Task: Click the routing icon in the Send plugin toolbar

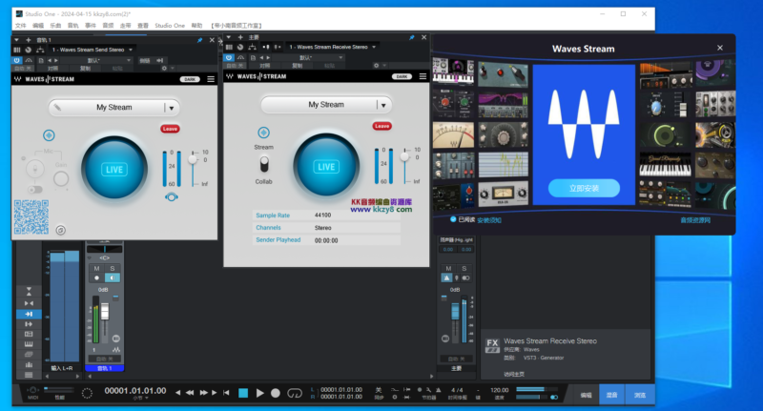Action: 40,50
